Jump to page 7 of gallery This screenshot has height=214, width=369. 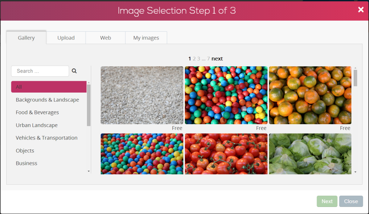tap(208, 59)
